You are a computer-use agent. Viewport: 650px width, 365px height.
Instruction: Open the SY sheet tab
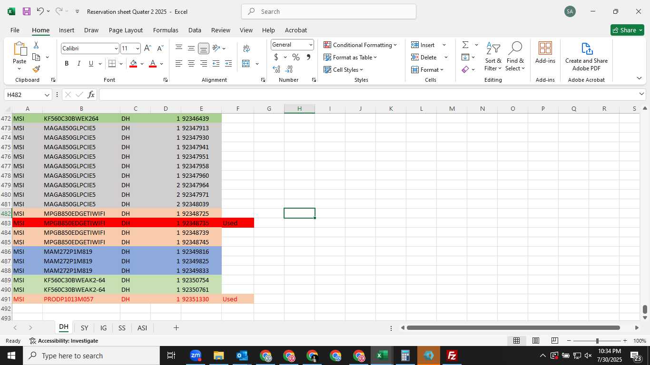click(84, 328)
